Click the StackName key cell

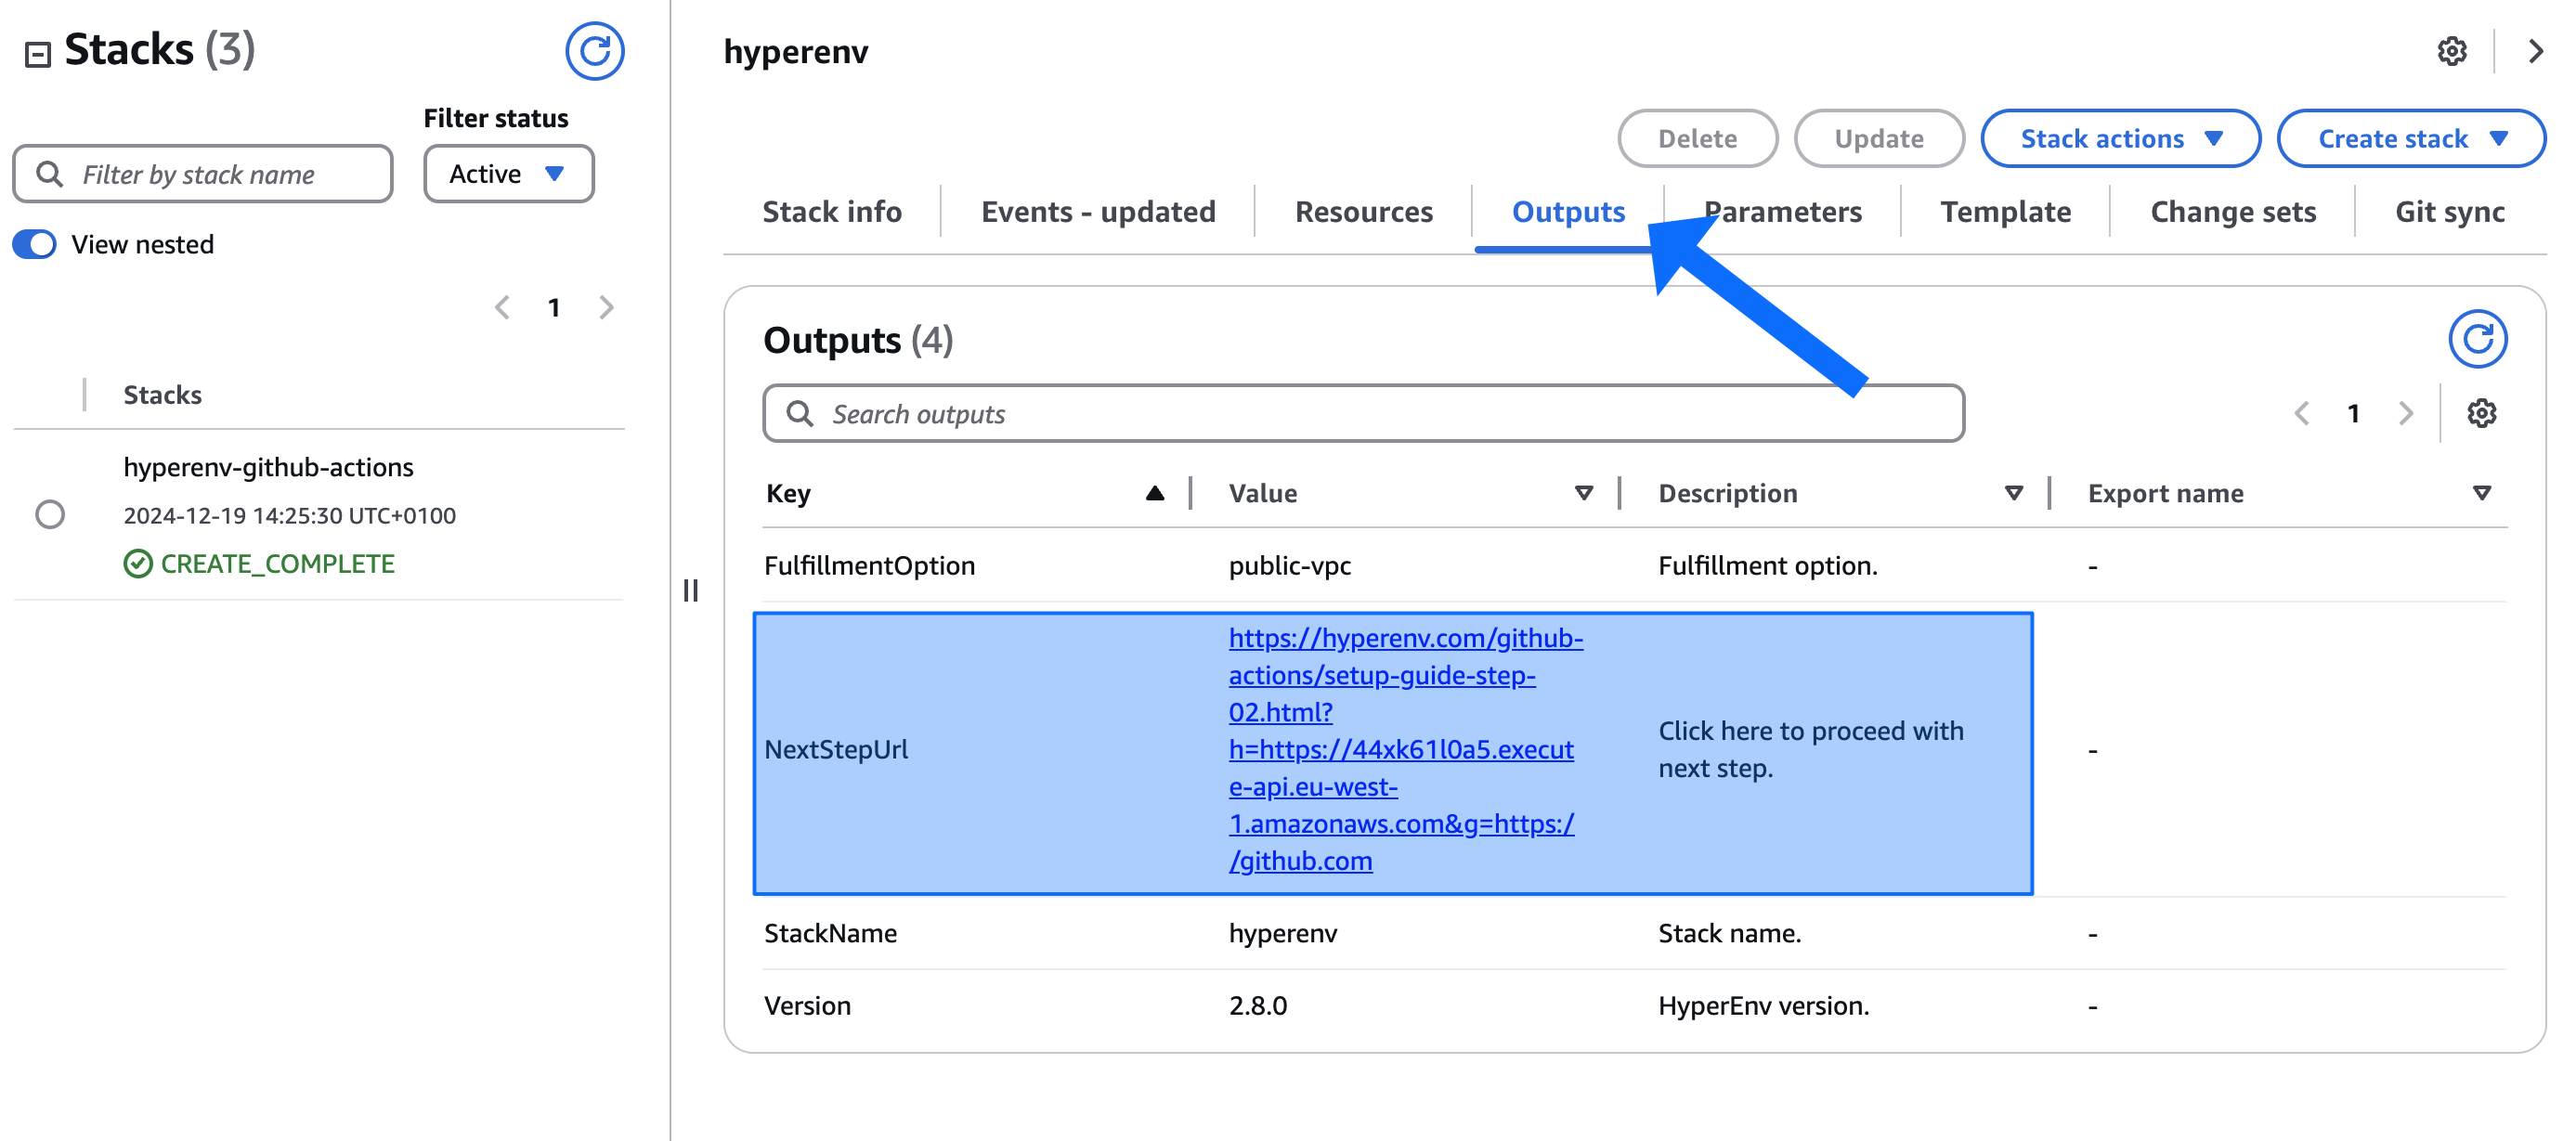point(830,933)
